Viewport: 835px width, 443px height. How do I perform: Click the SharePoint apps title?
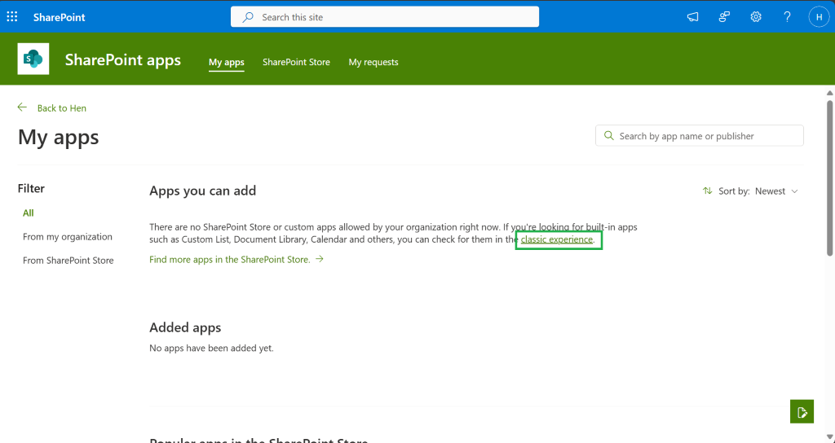(x=123, y=60)
